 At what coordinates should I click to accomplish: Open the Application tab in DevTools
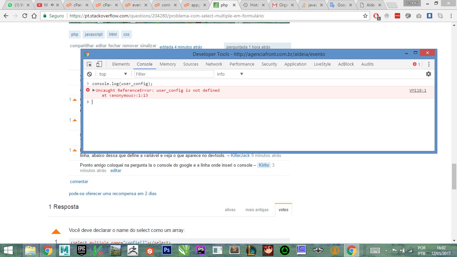[295, 64]
